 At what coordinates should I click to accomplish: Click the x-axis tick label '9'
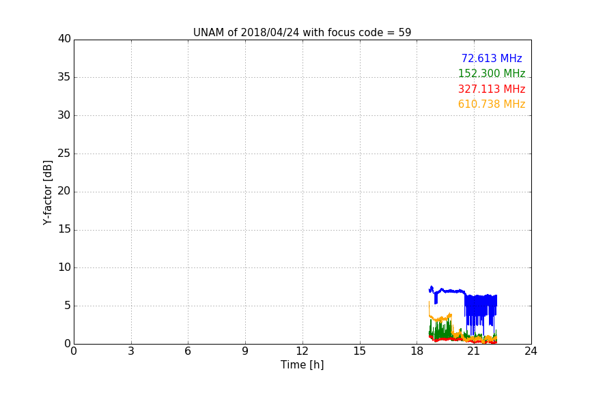(245, 351)
